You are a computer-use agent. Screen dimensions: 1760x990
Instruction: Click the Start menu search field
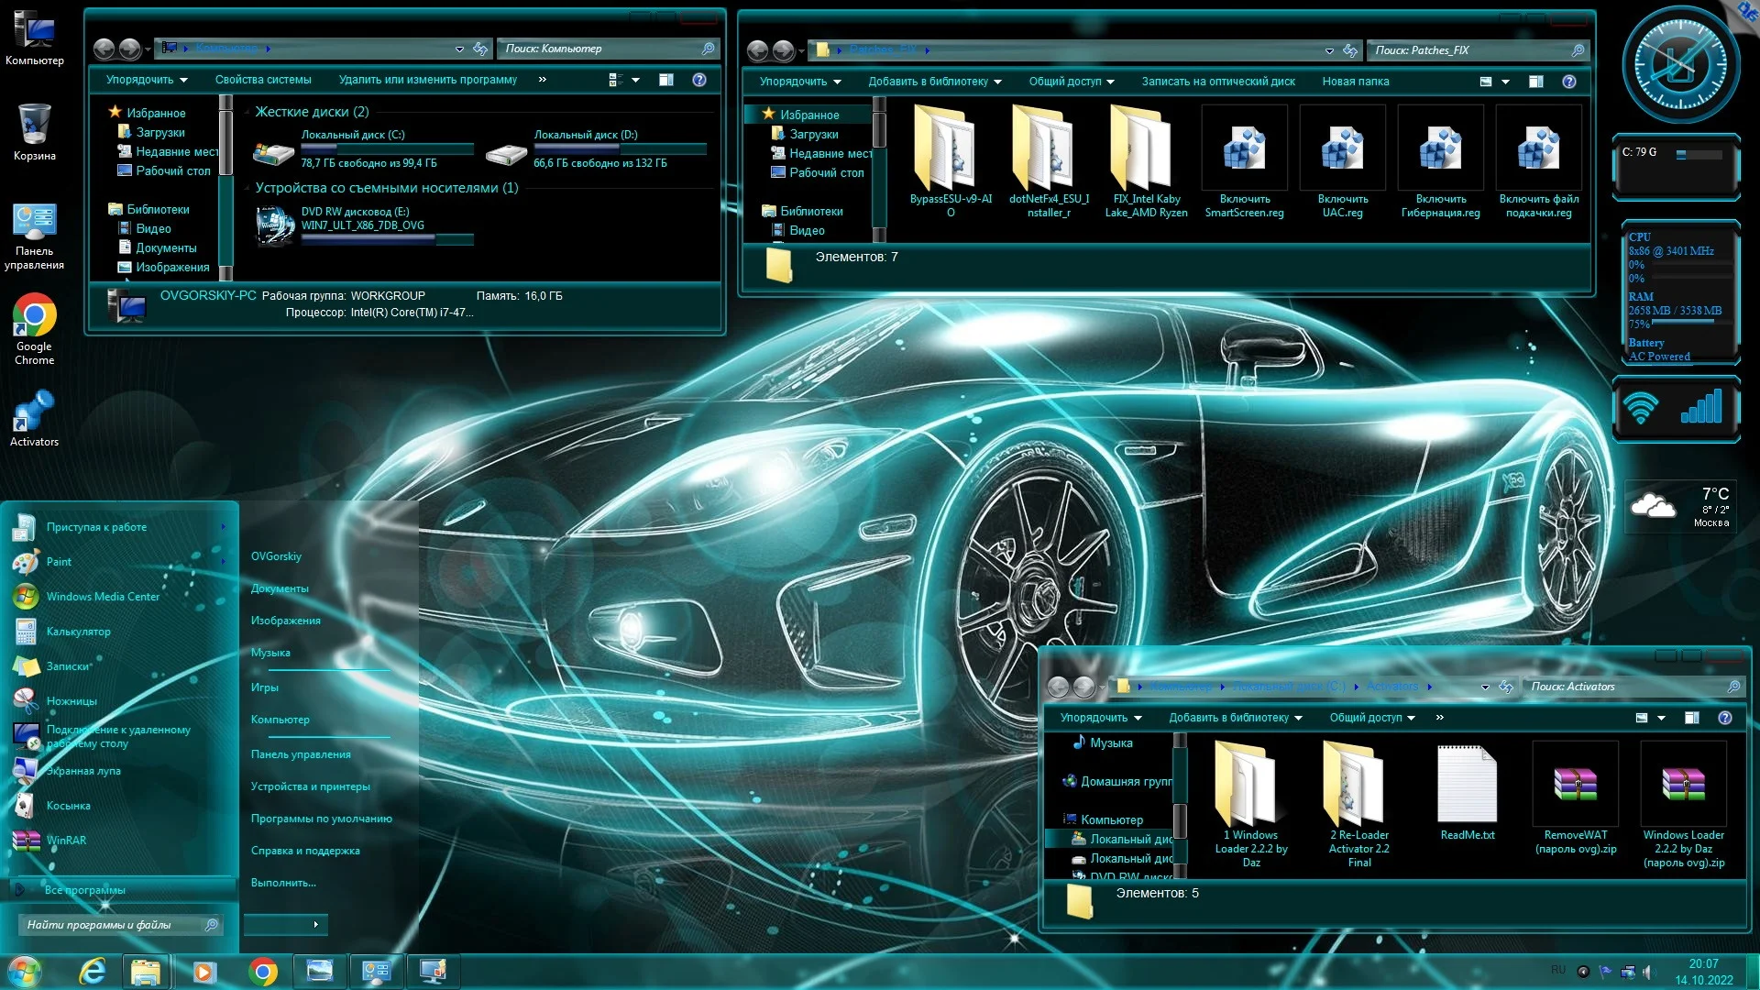110,925
